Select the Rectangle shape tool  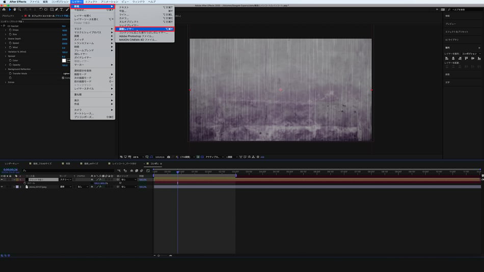(x=51, y=9)
